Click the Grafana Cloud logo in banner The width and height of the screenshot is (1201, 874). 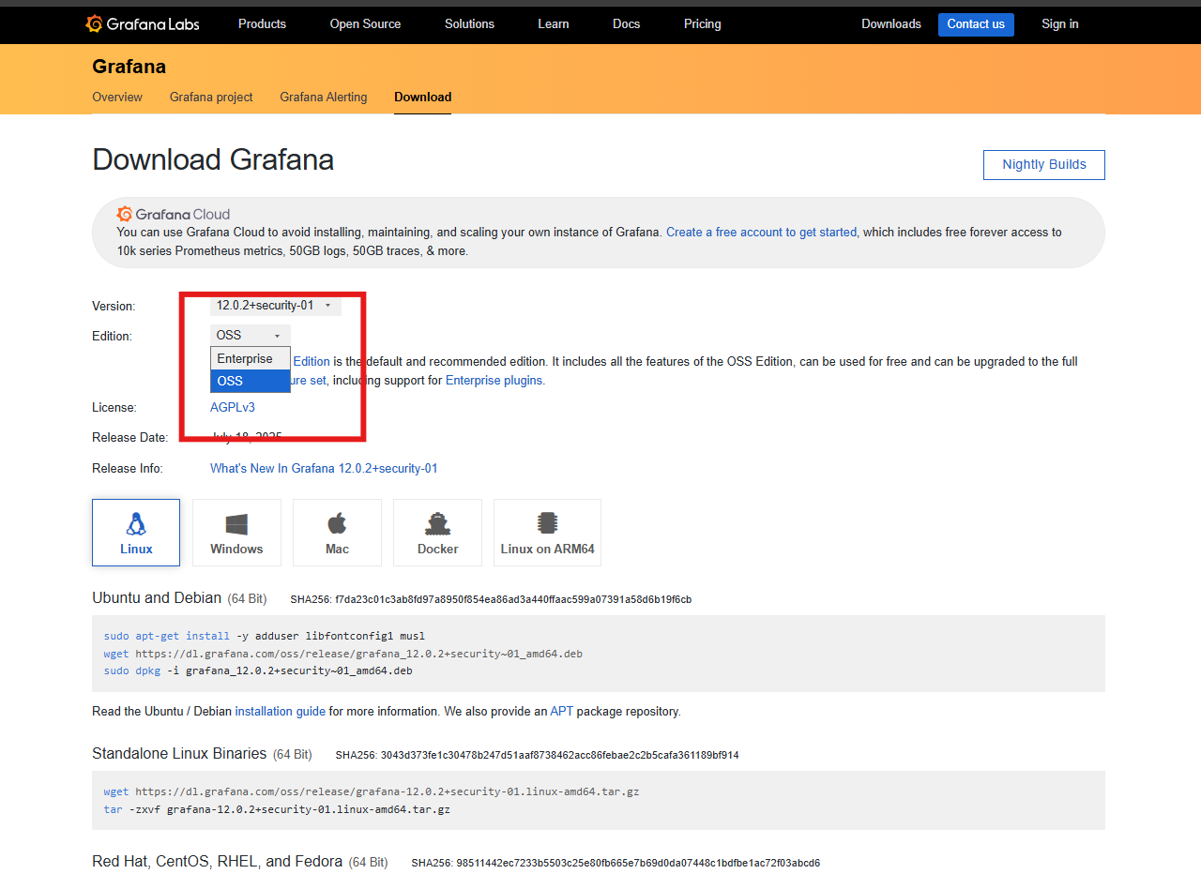pos(174,214)
